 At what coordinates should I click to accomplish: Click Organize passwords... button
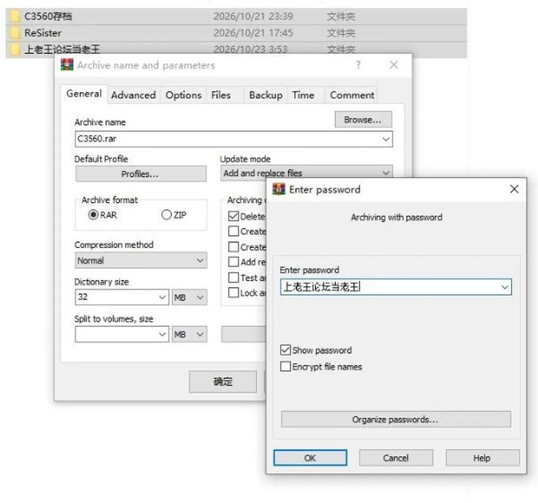396,420
